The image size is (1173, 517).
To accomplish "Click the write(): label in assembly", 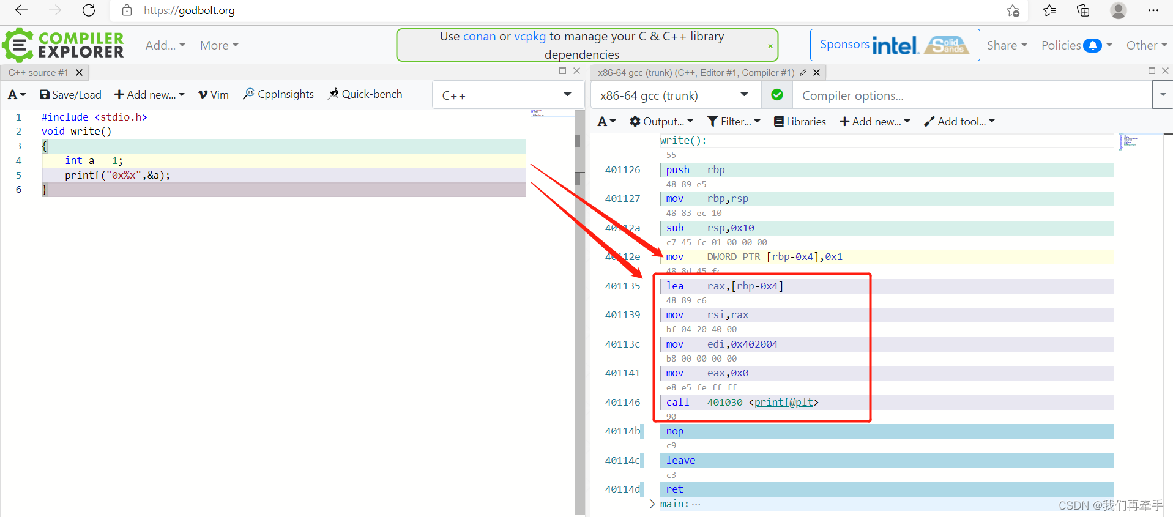I will pyautogui.click(x=683, y=140).
